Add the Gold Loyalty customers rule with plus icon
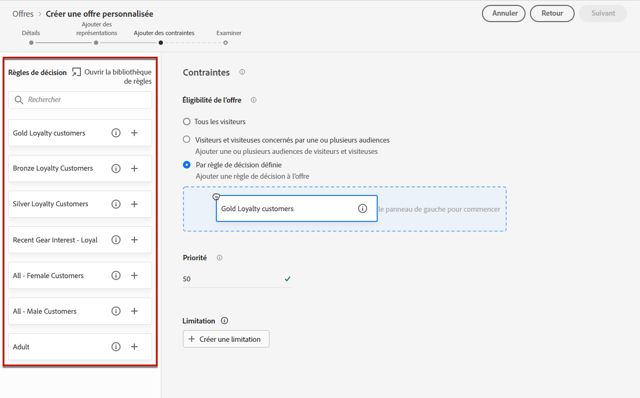The width and height of the screenshot is (640, 398). 134,133
